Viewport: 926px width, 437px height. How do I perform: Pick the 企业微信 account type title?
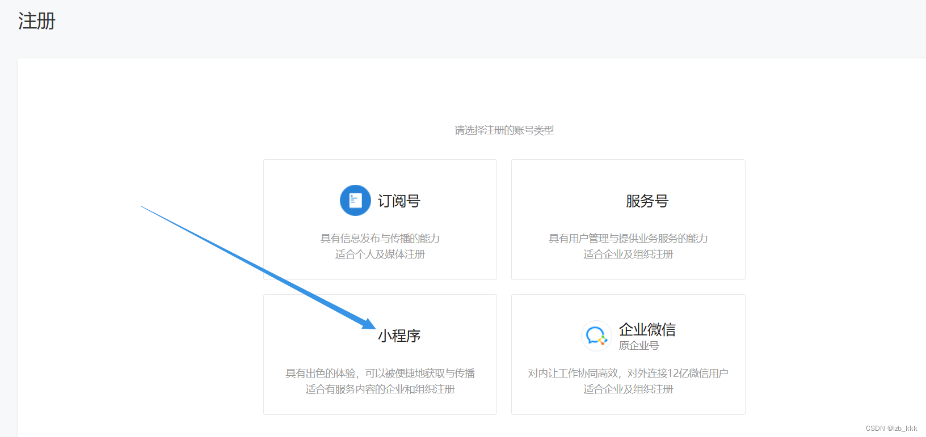[x=647, y=329]
